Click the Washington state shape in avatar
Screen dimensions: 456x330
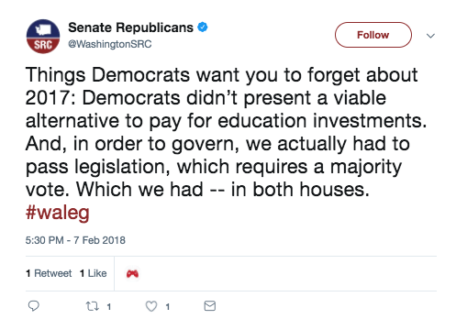click(x=43, y=29)
